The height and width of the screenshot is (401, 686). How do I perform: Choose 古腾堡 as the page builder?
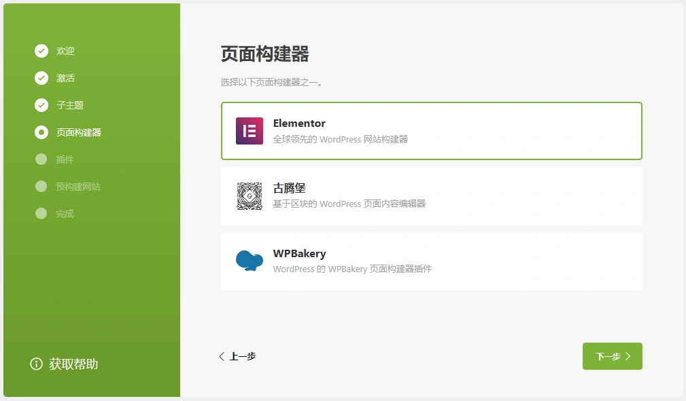pyautogui.click(x=431, y=196)
